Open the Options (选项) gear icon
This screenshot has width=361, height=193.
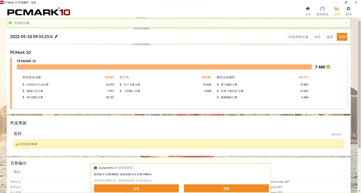pyautogui.click(x=348, y=9)
